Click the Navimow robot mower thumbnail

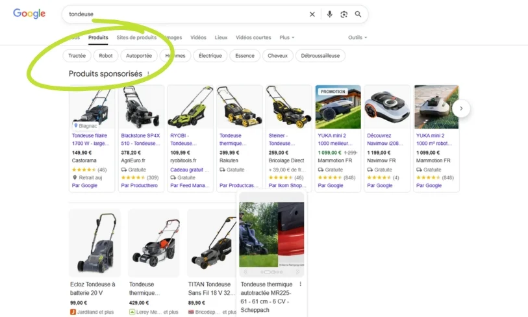[387, 107]
